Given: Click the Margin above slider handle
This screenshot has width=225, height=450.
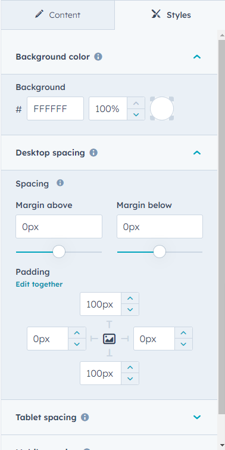Looking at the screenshot, I should (59, 252).
